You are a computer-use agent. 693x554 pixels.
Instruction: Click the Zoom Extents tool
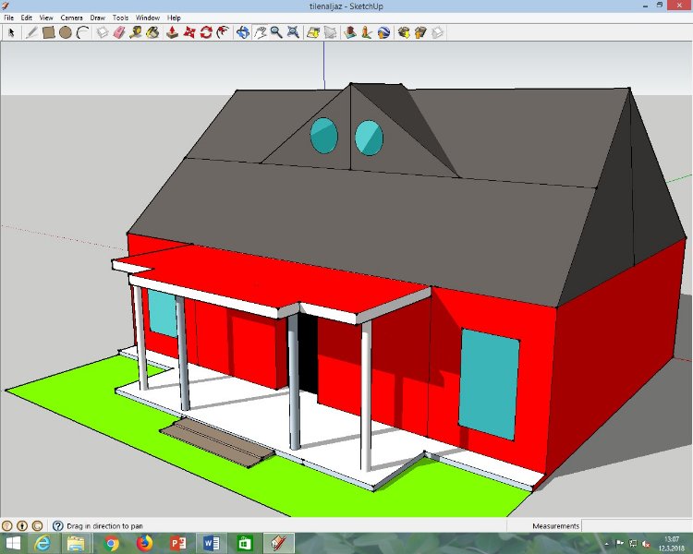point(293,32)
